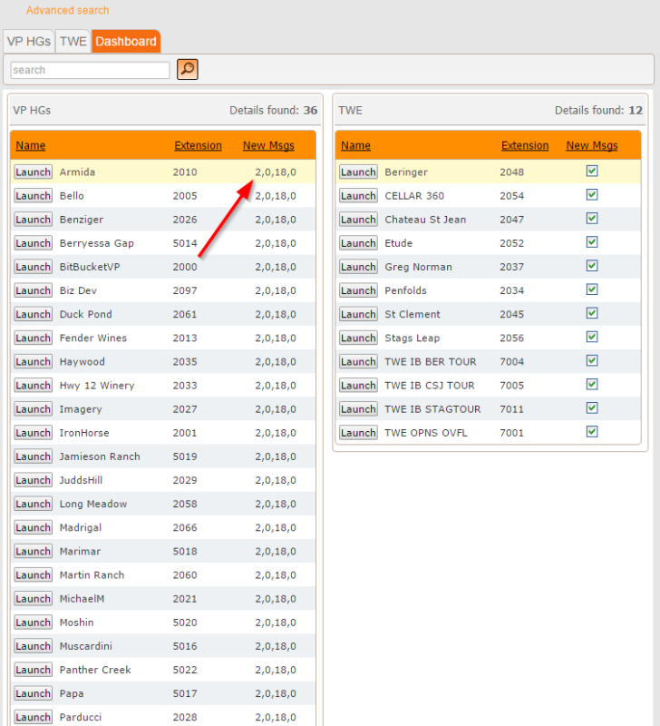Launch the Chateau St Jean entry
660x726 pixels.
(x=358, y=220)
